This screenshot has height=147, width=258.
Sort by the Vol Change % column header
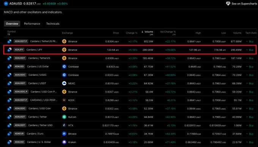168,33
